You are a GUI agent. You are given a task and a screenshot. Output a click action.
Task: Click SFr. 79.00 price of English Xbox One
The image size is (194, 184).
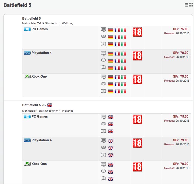pyautogui.click(x=180, y=164)
